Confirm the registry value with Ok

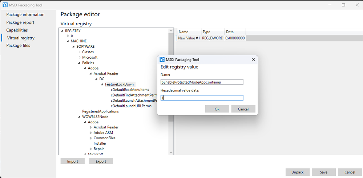point(217,109)
